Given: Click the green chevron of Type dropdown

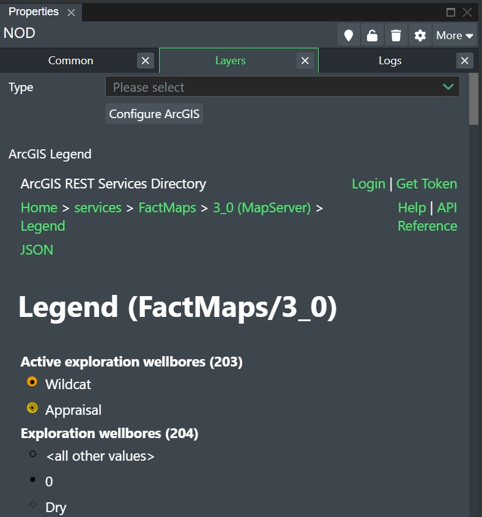Looking at the screenshot, I should coord(448,87).
